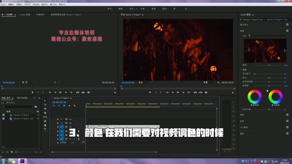Lock video track V1
292x164 pixels.
pyautogui.click(x=58, y=127)
